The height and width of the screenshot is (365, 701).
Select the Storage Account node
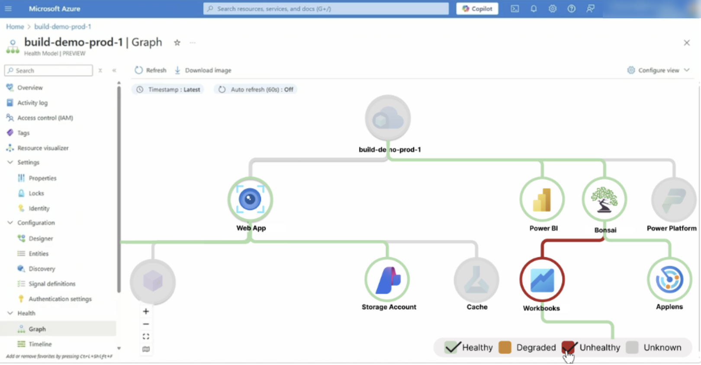pyautogui.click(x=387, y=279)
